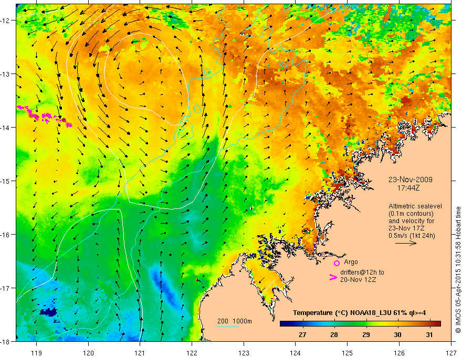
Task: Click the cyan bathymetry legend line
Action: (228, 327)
